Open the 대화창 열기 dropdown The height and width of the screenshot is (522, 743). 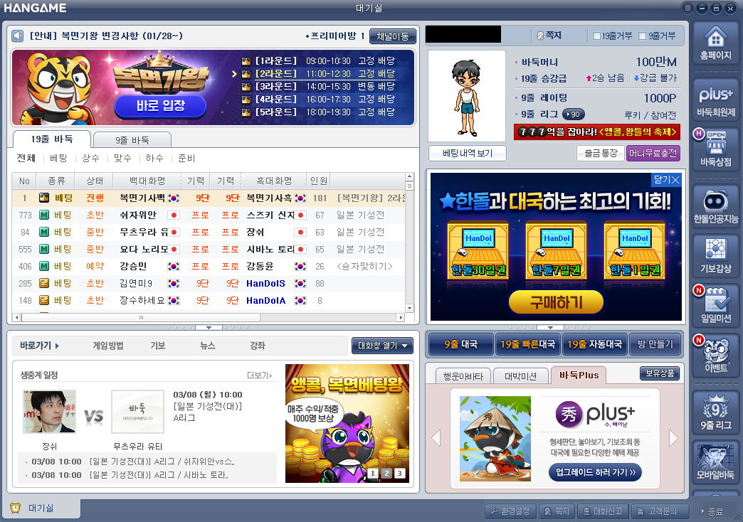[x=382, y=346]
